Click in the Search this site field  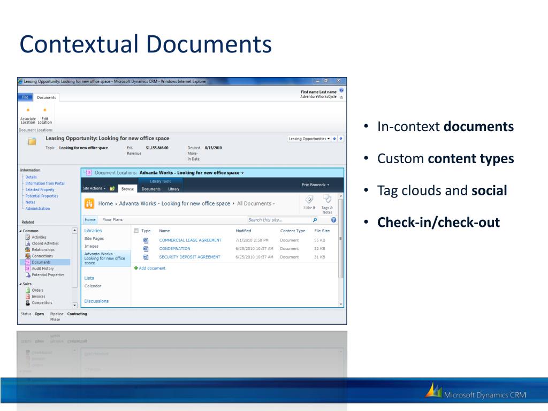point(279,220)
